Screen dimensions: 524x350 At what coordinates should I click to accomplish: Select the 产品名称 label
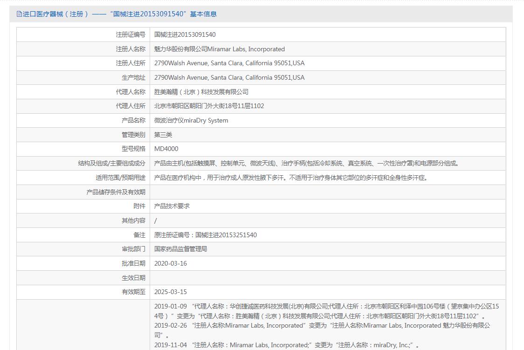[x=133, y=120]
